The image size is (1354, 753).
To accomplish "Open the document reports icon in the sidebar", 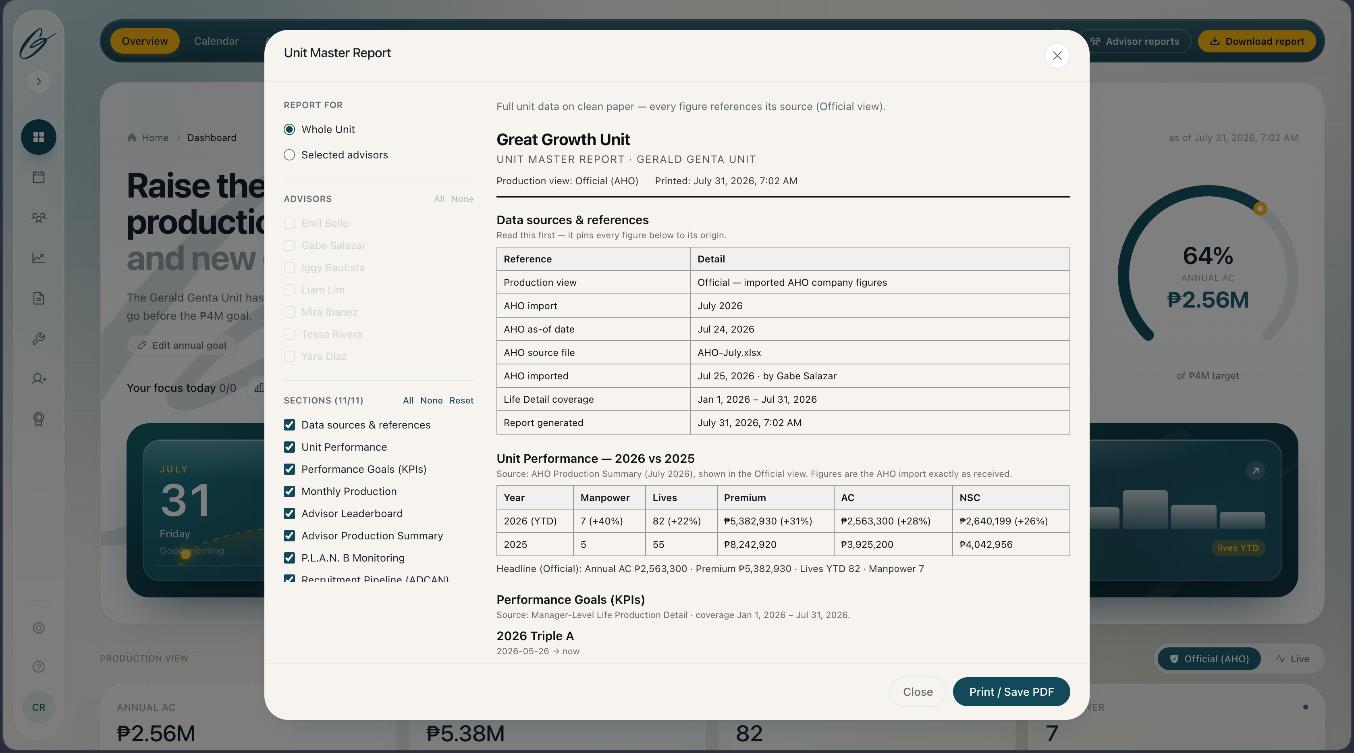I will 38,298.
